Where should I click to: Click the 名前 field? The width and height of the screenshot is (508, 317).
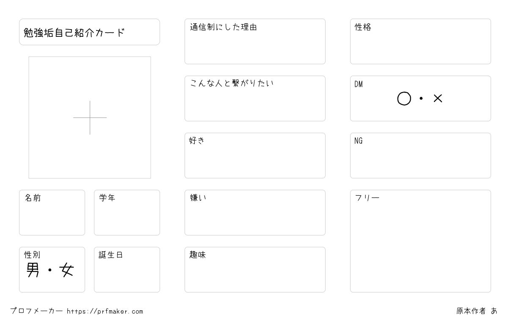click(52, 213)
